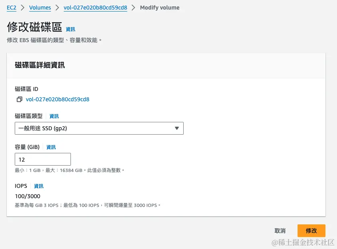Navigate to EC2 via the breadcrumb
This screenshot has width=337, height=249.
(x=11, y=7)
